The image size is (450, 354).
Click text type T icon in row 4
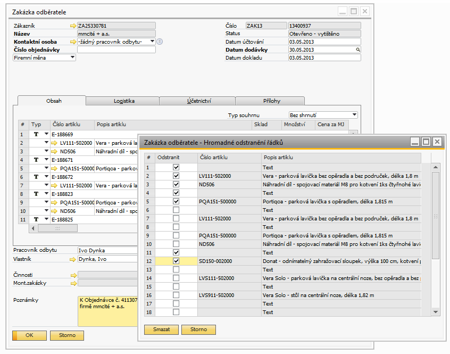[x=36, y=160]
